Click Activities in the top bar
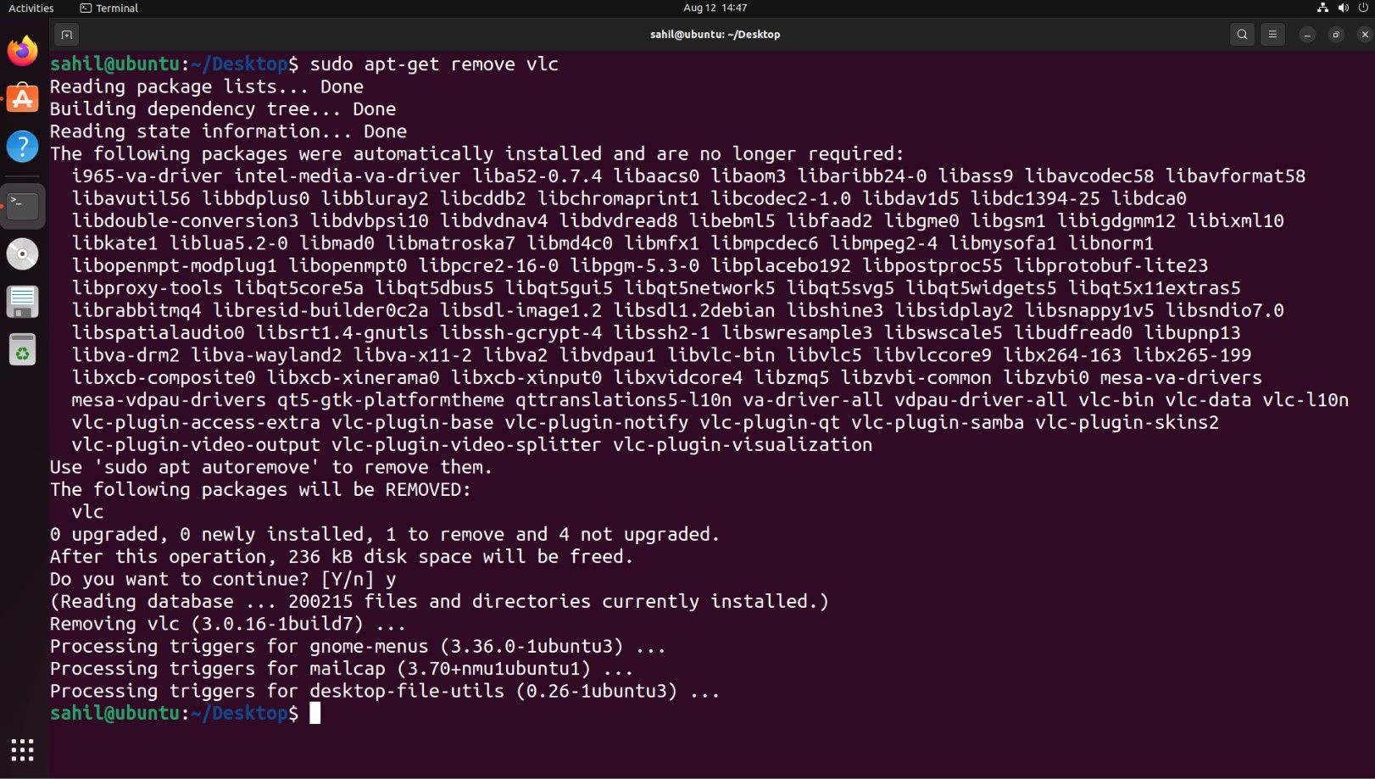 (31, 8)
